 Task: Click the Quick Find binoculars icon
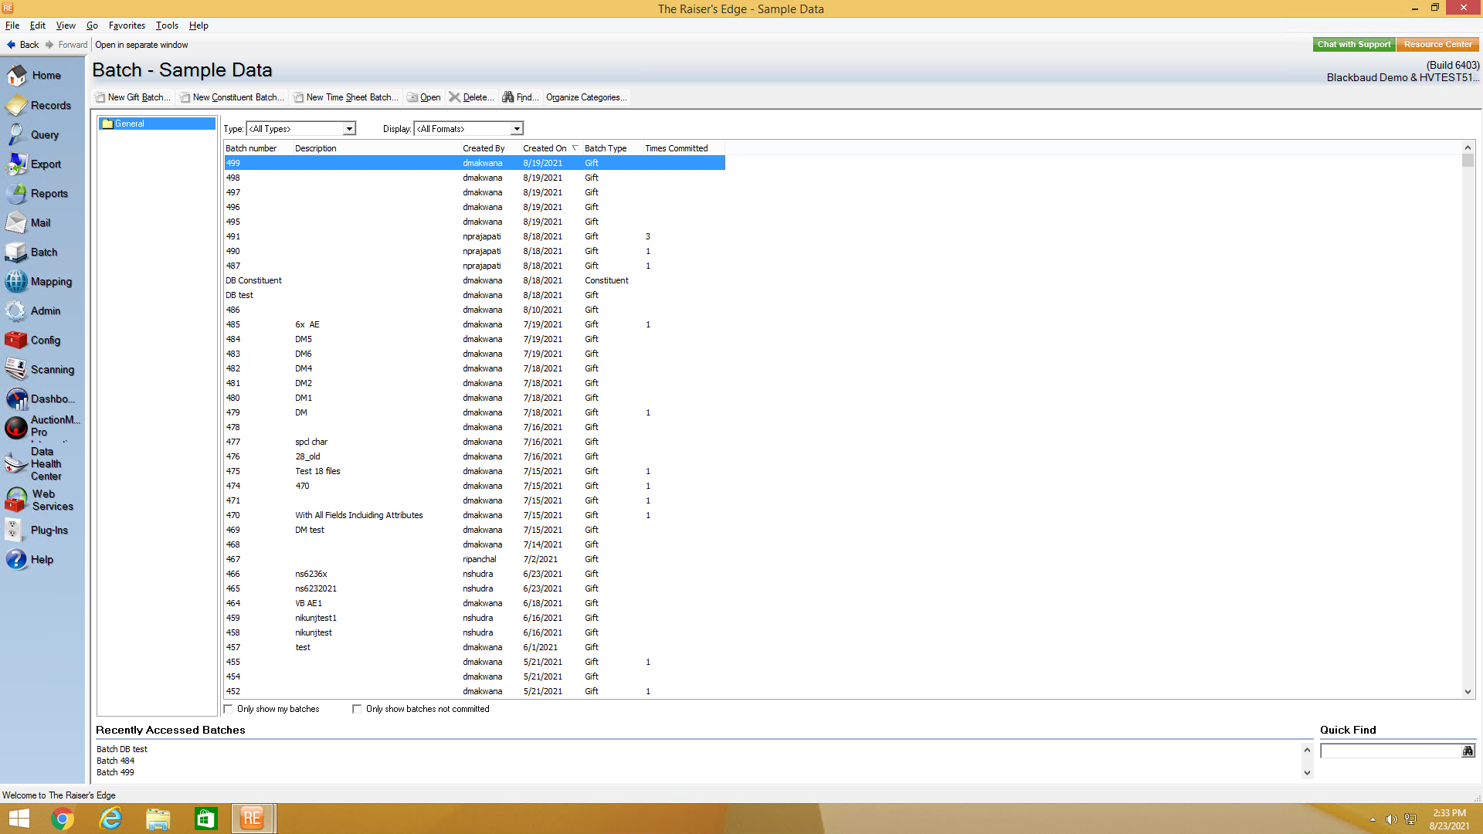[x=1468, y=751]
